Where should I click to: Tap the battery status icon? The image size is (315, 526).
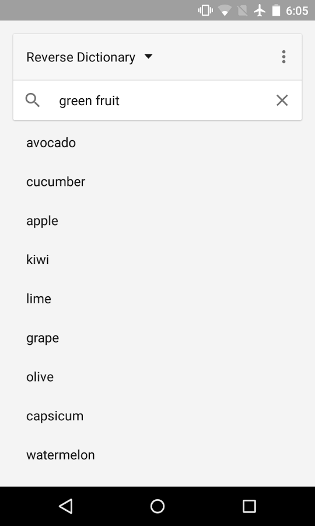pyautogui.click(x=276, y=11)
